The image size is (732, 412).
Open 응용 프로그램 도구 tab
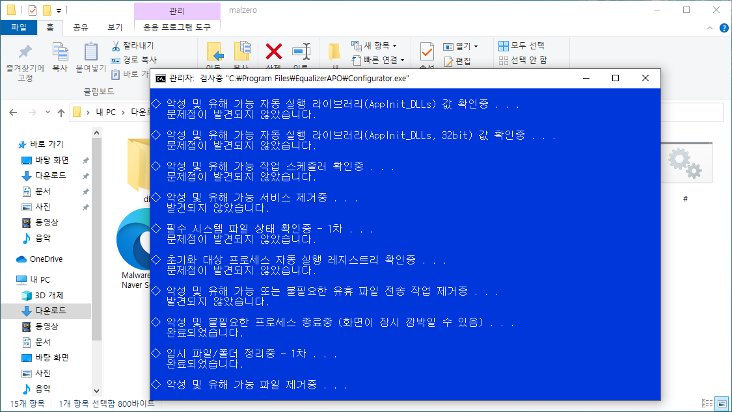point(177,27)
